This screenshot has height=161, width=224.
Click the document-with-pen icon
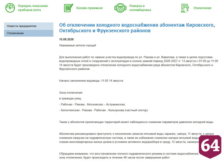tap(68, 8)
